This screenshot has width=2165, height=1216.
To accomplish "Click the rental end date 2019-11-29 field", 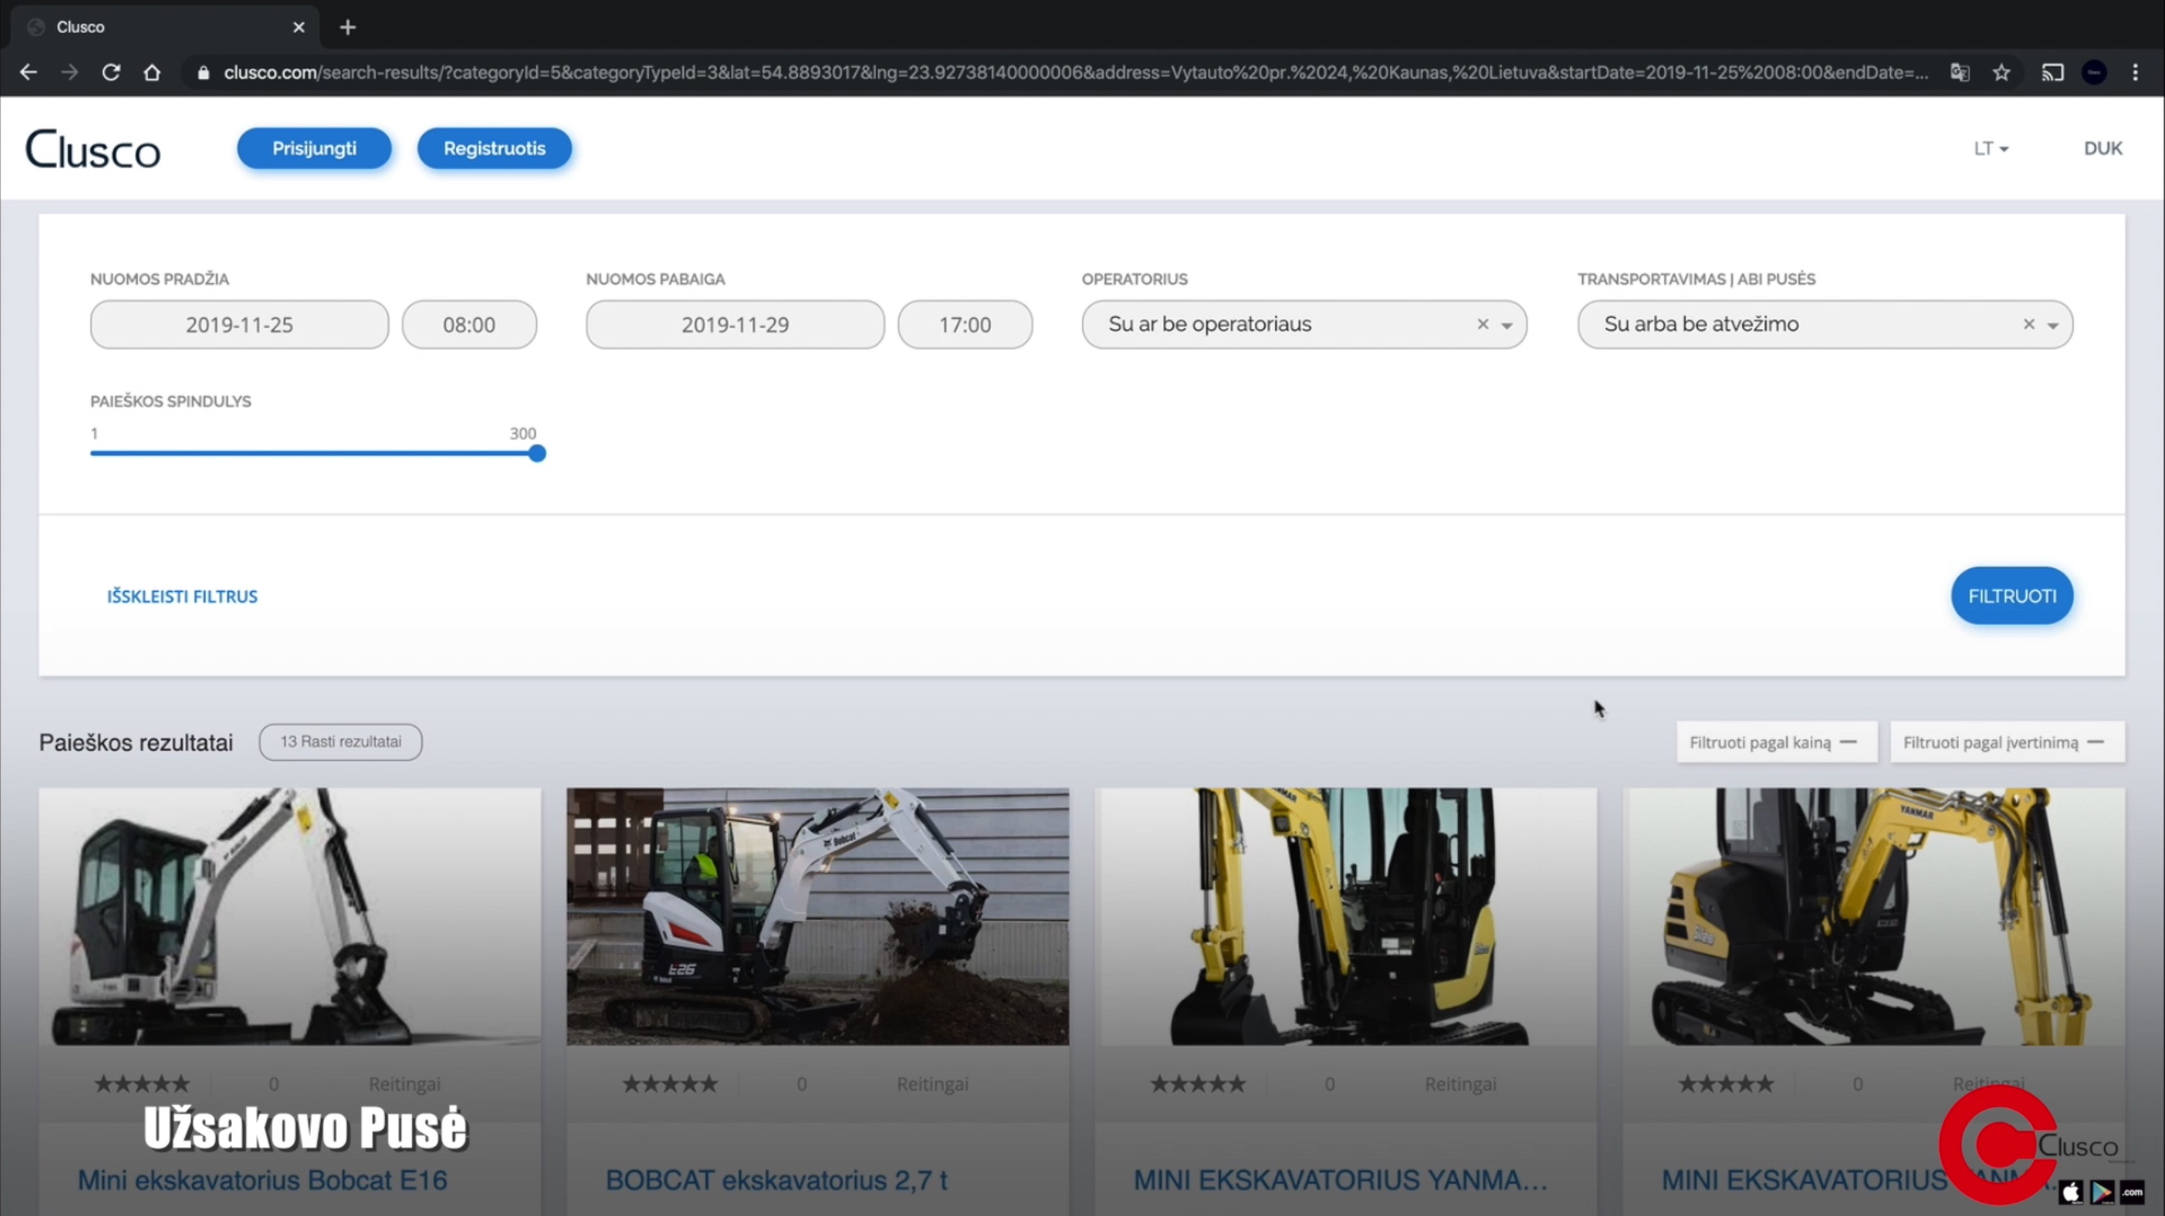I will click(x=735, y=325).
